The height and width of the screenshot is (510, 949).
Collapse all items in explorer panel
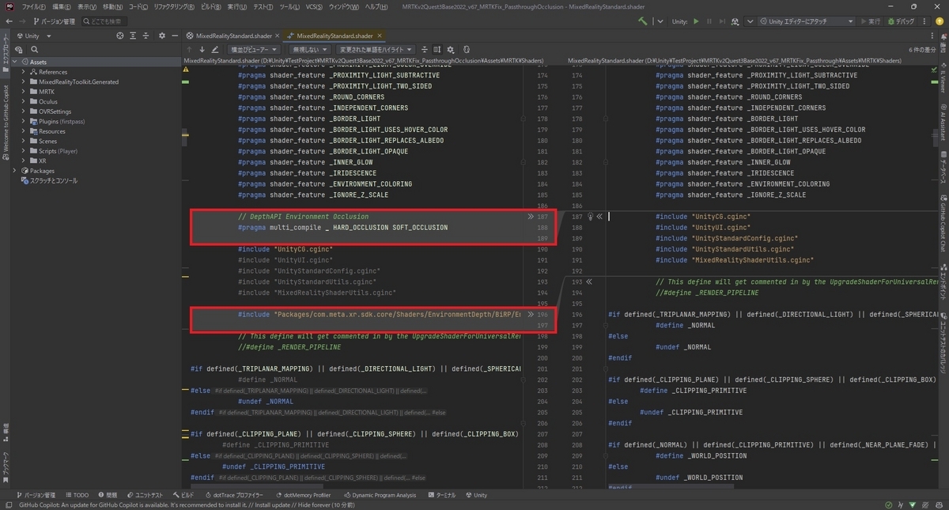point(147,36)
